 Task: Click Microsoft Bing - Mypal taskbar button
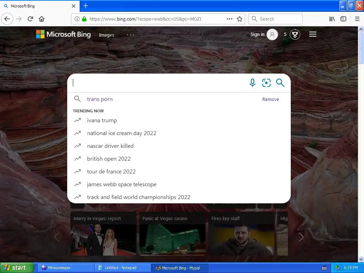[x=180, y=268]
